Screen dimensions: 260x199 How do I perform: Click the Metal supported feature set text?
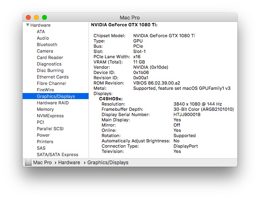click(x=182, y=88)
